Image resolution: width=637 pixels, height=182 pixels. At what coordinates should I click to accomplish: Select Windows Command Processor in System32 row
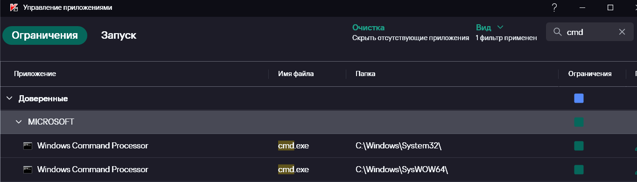pyautogui.click(x=93, y=146)
